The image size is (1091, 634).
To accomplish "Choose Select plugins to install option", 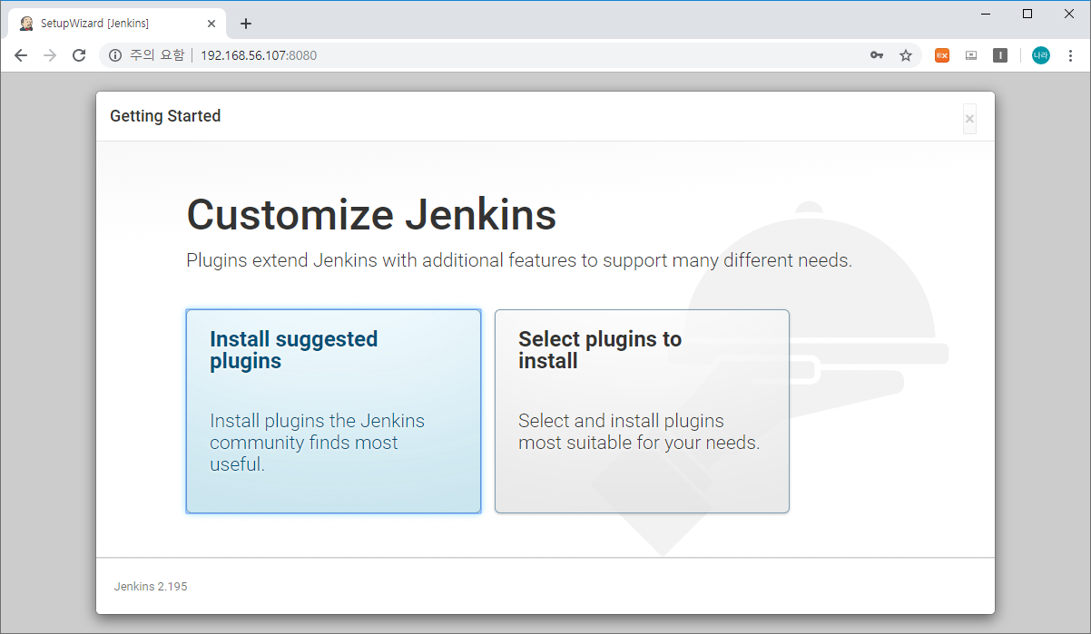I will (642, 411).
